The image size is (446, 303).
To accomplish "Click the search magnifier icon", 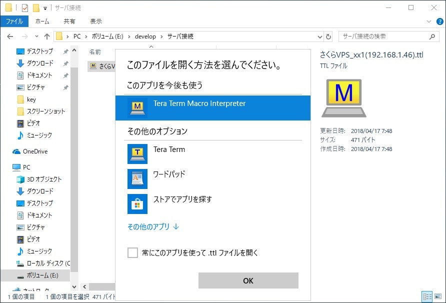I will [432, 36].
